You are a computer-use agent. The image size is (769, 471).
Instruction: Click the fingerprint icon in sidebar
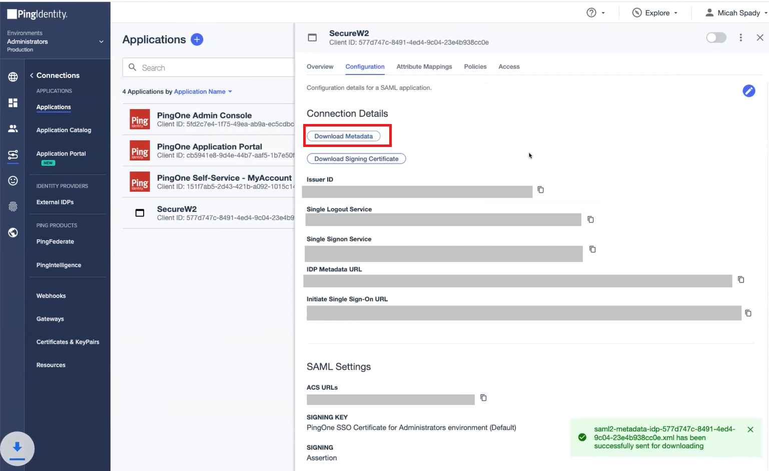13,206
